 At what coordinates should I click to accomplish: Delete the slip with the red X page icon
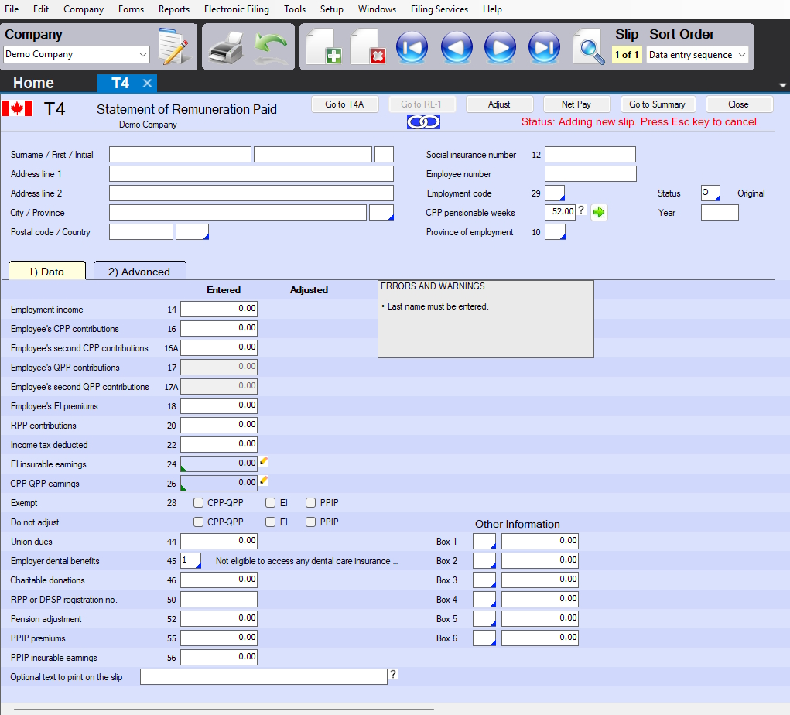tap(368, 48)
